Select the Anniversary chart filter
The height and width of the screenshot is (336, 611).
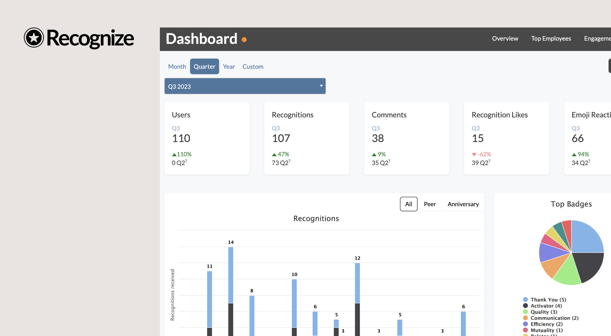[x=463, y=204]
